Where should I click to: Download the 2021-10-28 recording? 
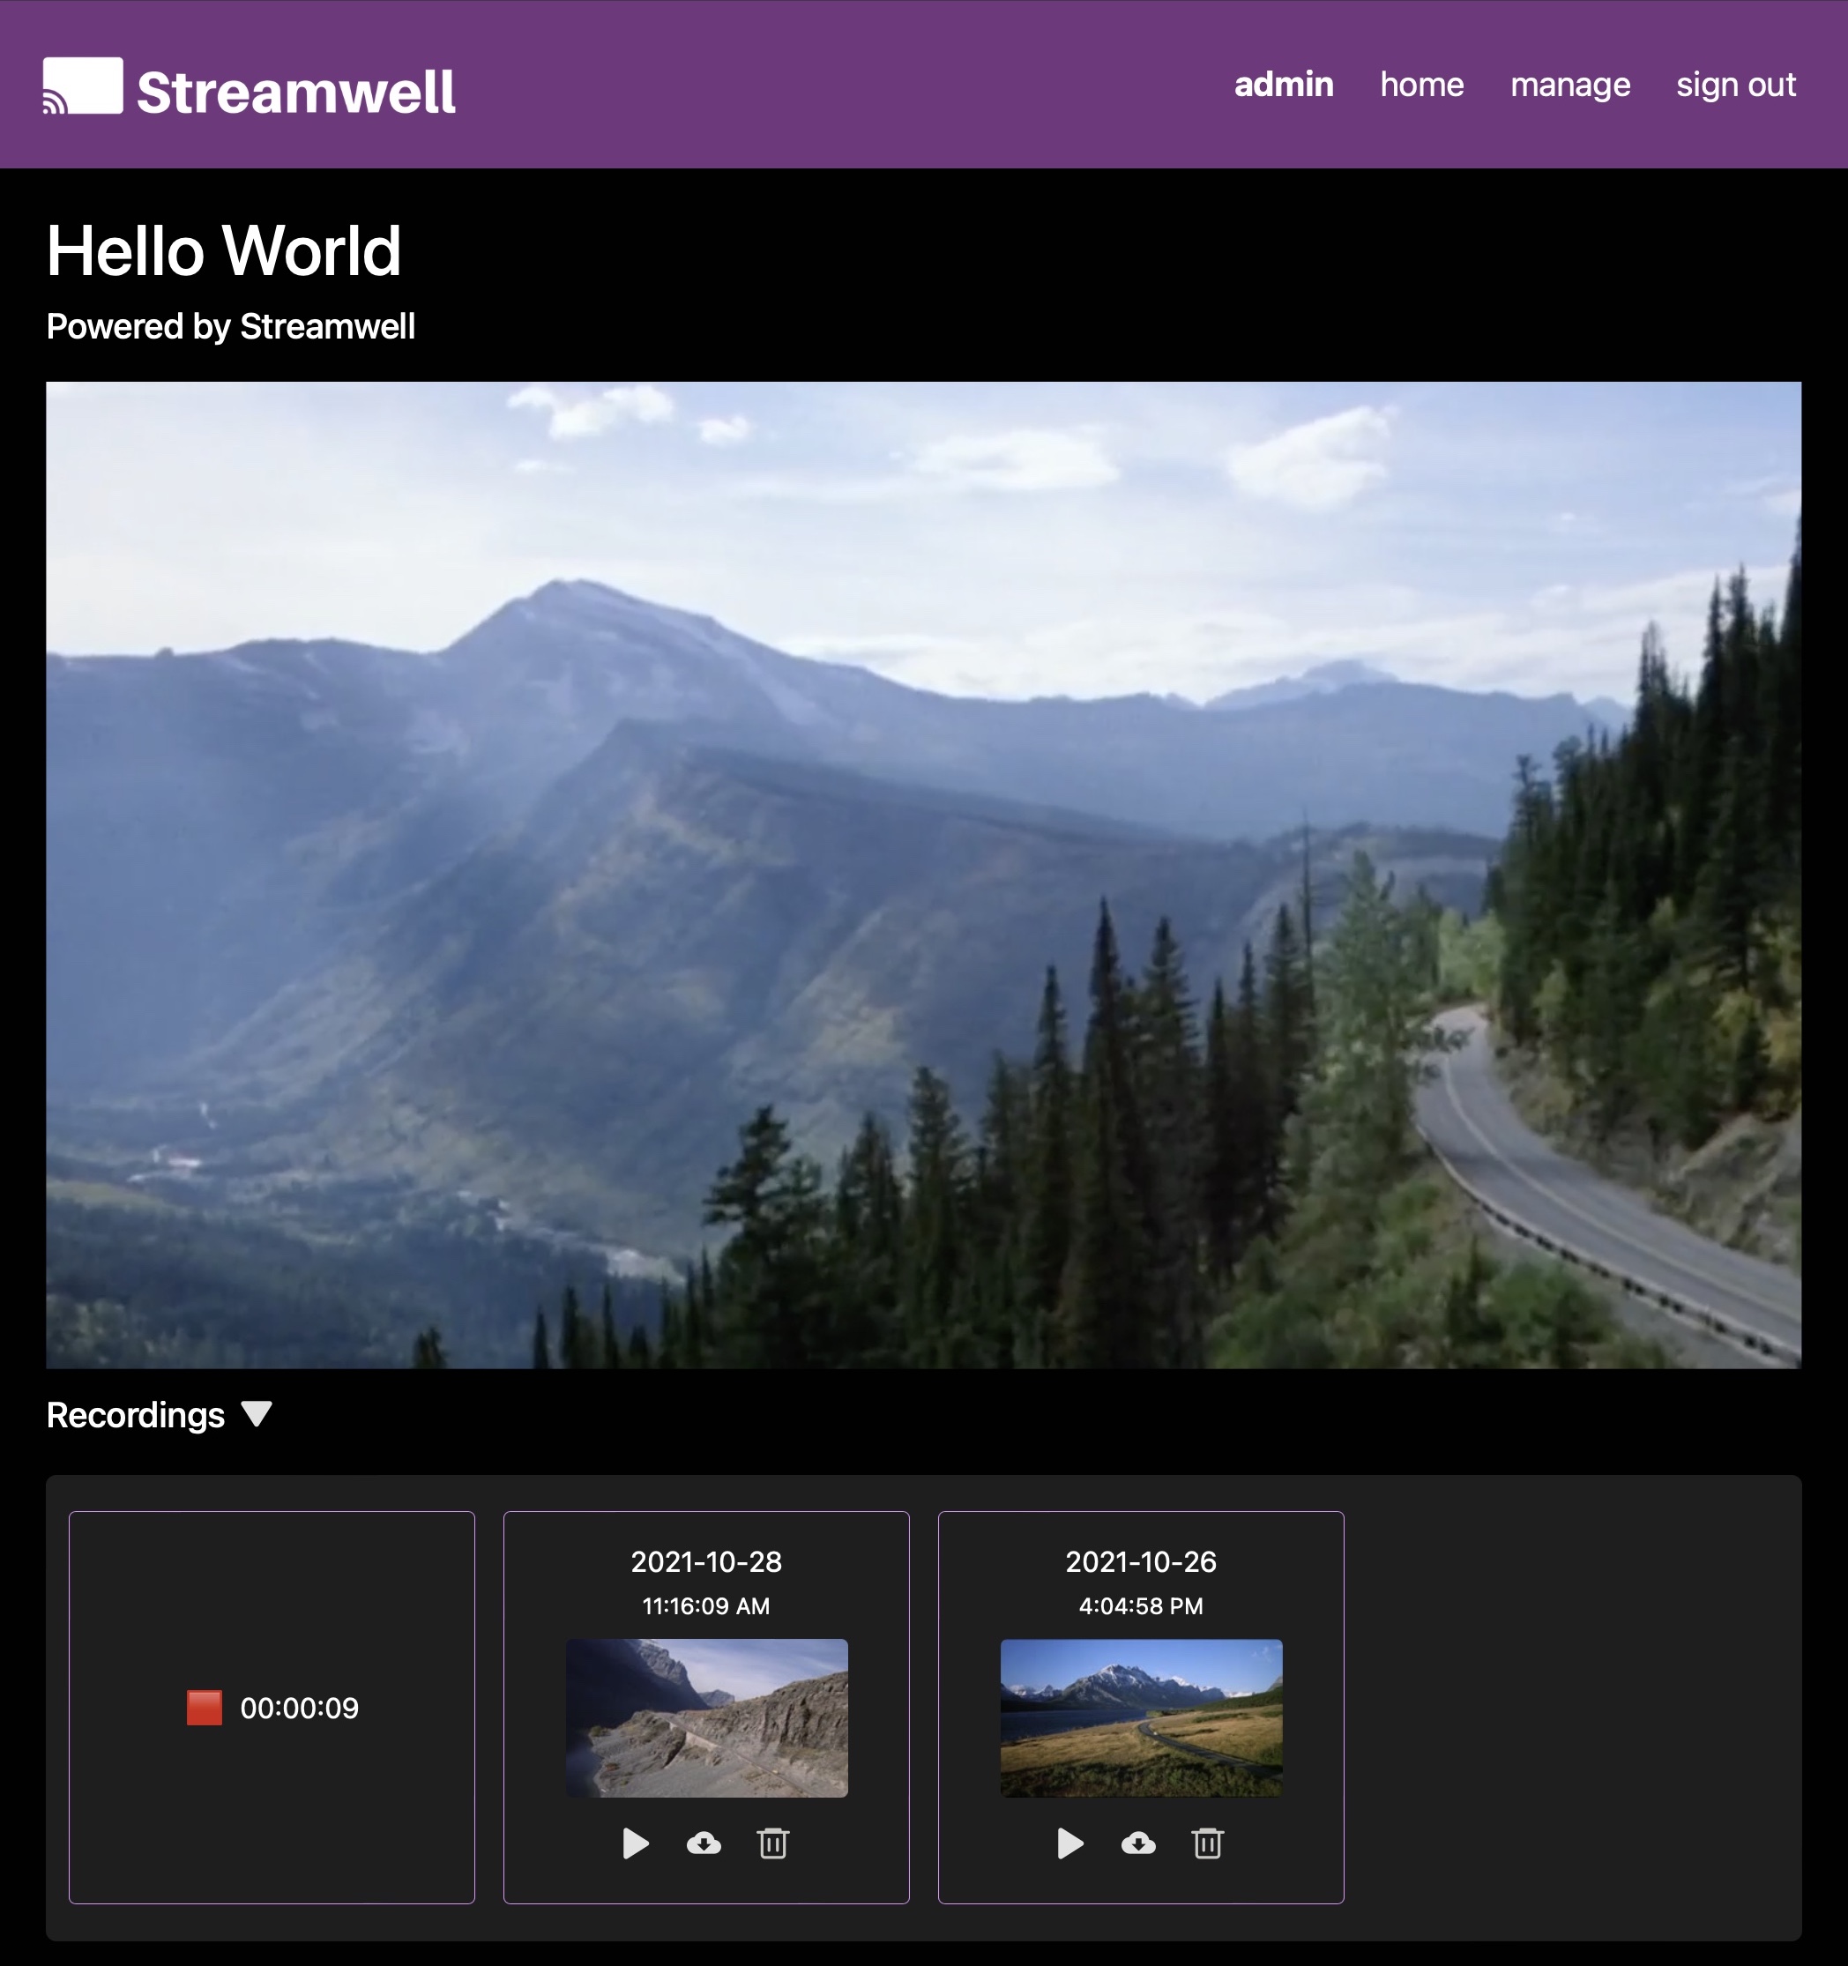704,1843
